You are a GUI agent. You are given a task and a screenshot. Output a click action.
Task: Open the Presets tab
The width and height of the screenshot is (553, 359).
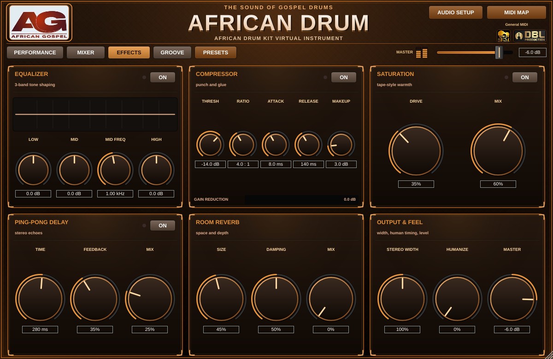click(x=216, y=52)
